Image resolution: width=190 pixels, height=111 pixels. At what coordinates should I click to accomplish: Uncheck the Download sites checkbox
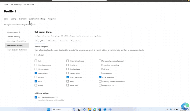pos(35,73)
